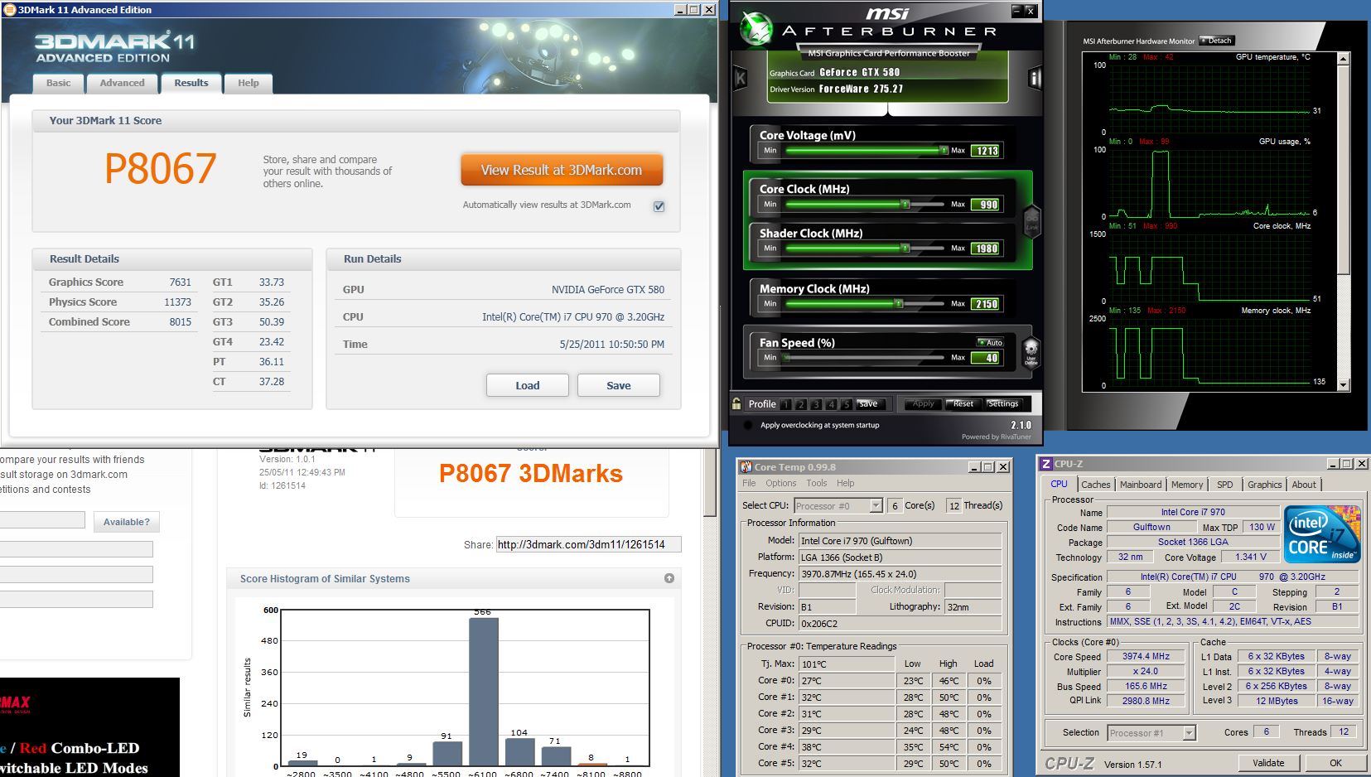Open the Mainboard tab in CPU-Z

[x=1141, y=485]
